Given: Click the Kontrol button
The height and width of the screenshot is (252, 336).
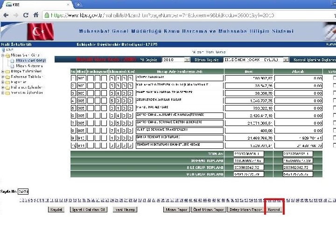Looking at the screenshot, I should pos(274,210).
